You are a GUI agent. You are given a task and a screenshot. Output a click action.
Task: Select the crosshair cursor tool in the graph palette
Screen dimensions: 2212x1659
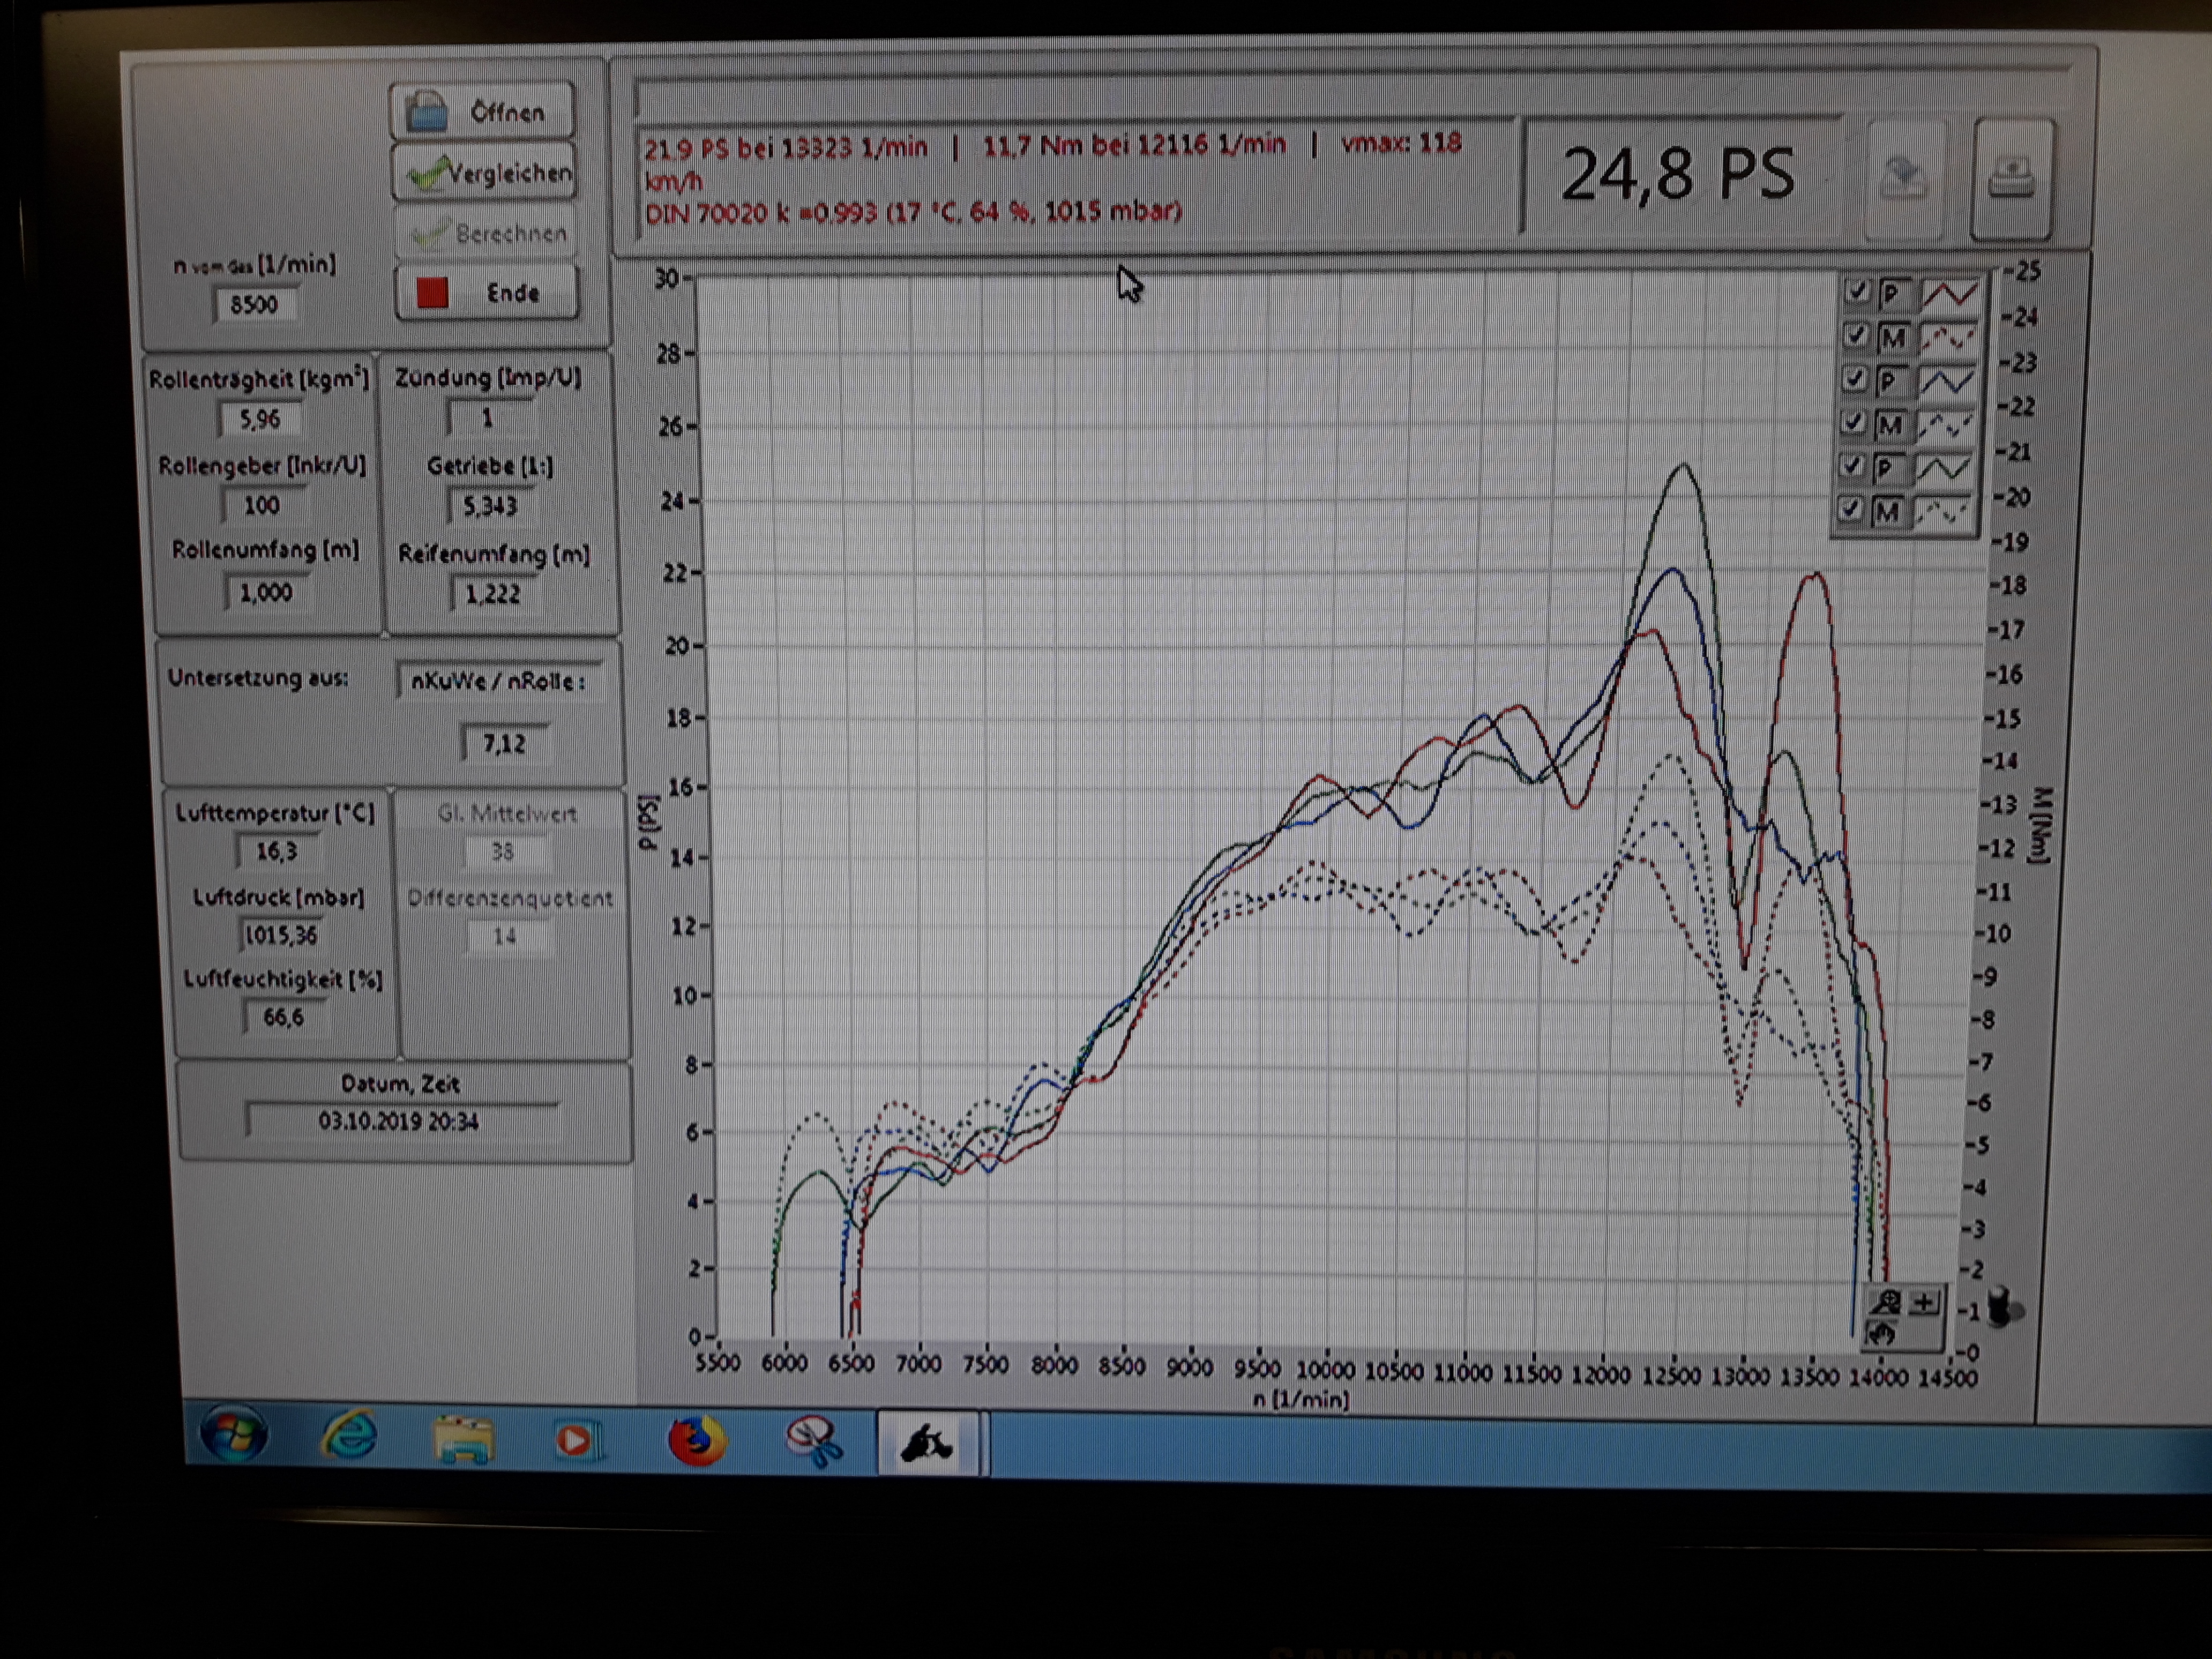click(1923, 1302)
